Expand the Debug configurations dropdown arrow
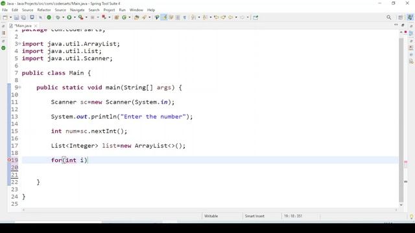 tap(63, 17)
